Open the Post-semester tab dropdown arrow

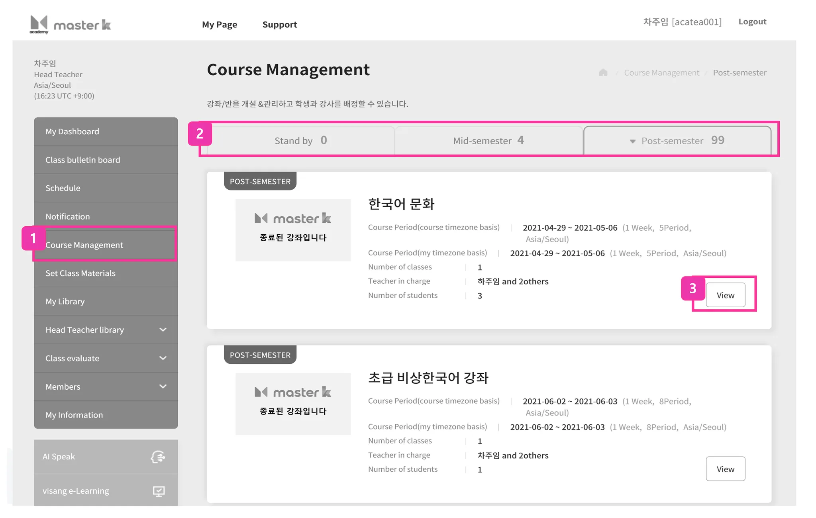point(632,141)
